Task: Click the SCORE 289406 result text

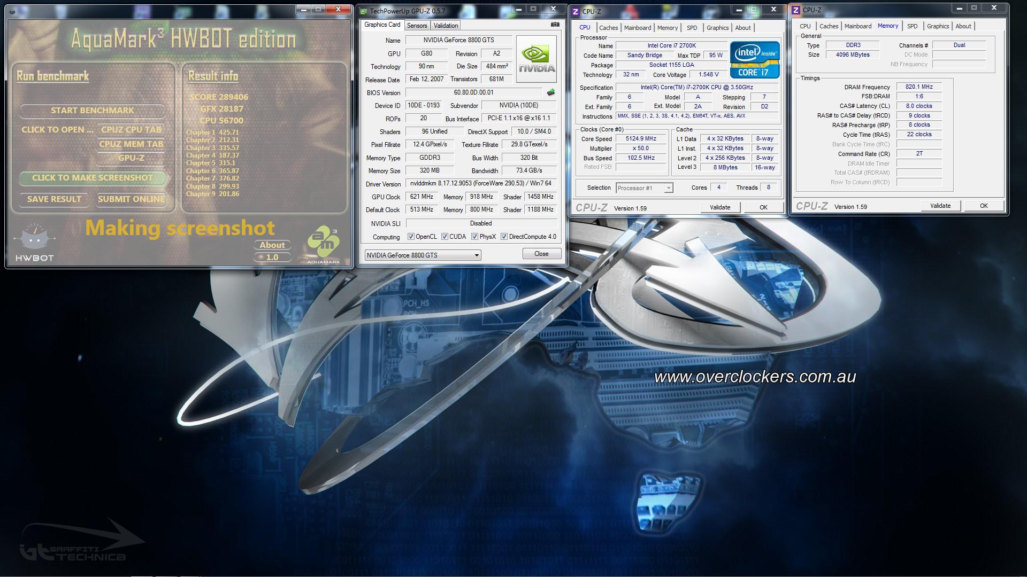Action: tap(219, 97)
